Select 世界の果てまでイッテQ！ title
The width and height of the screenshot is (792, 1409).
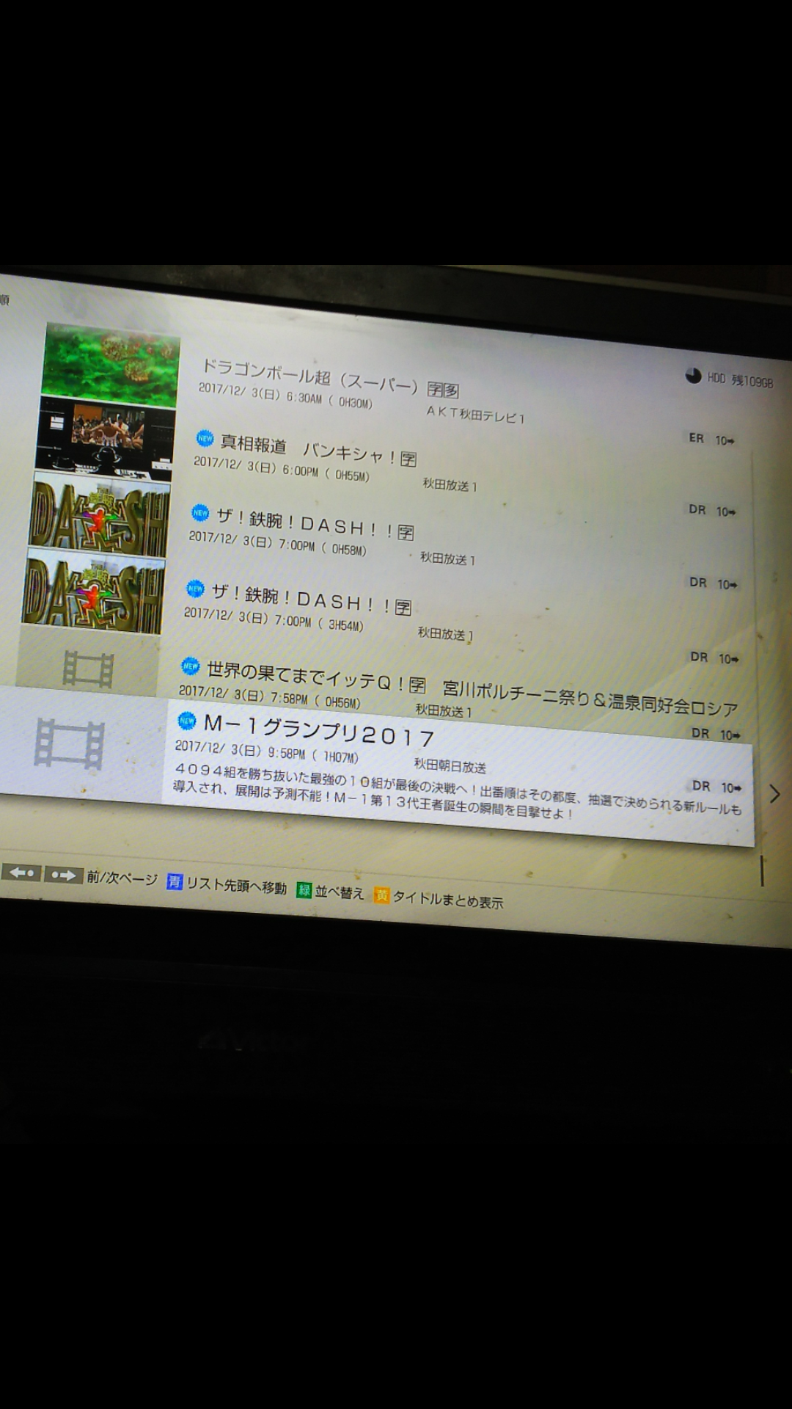pos(306,674)
